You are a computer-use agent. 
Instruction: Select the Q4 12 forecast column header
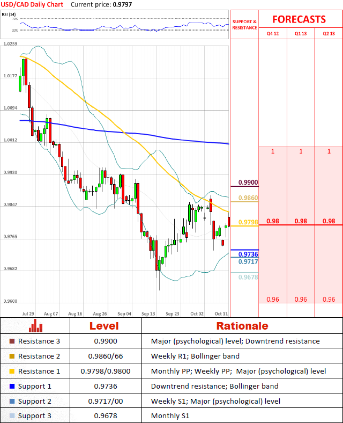(273, 34)
